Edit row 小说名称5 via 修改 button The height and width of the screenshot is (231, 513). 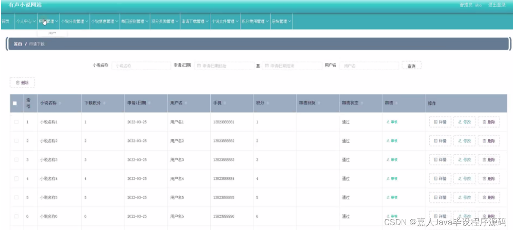click(x=465, y=198)
